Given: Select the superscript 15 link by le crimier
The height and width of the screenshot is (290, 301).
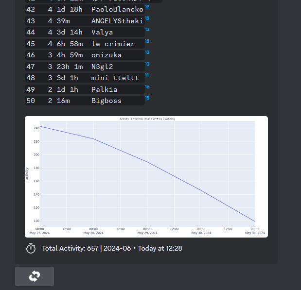Looking at the screenshot, I should [x=147, y=41].
